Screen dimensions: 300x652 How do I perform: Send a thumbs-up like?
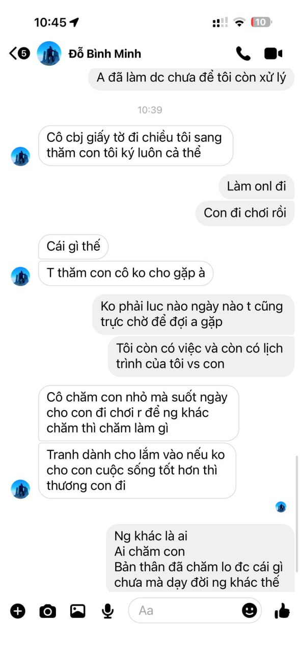(282, 610)
